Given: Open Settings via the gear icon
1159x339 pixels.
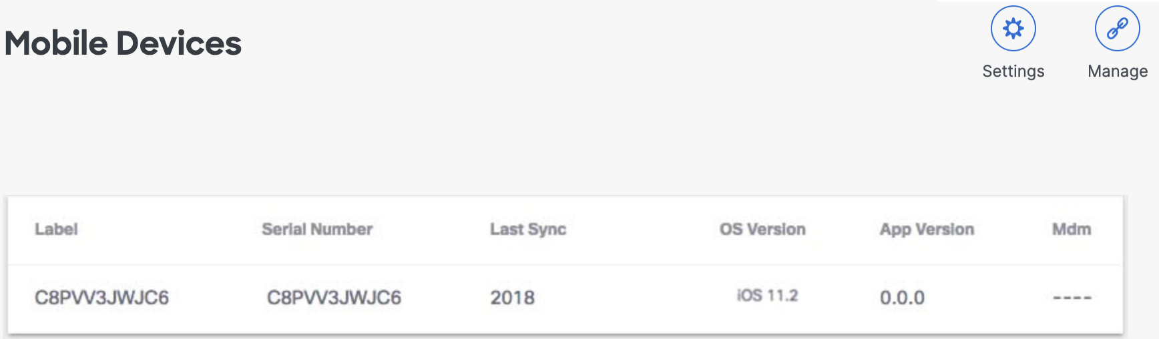Looking at the screenshot, I should [x=1013, y=29].
